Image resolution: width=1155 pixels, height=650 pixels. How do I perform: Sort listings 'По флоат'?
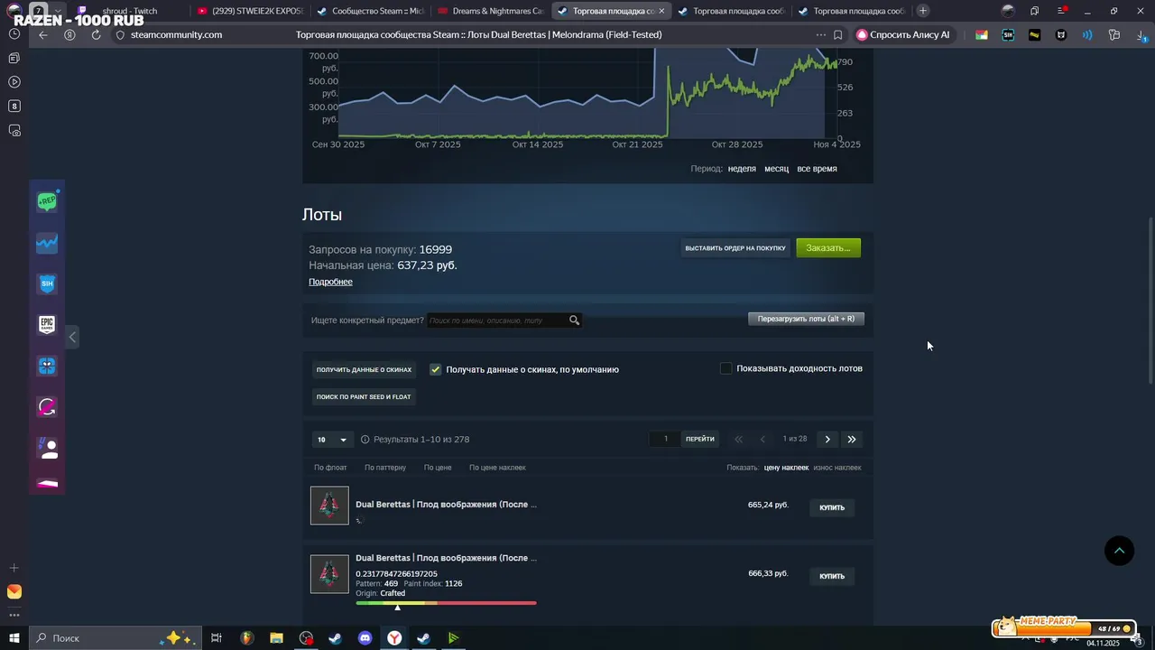pyautogui.click(x=330, y=468)
